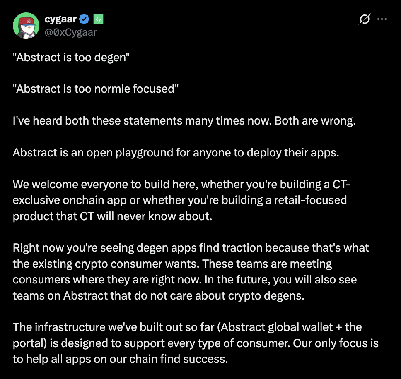Click the "existing crypto consumer wants" line
Viewport: 401px width, 379px height.
[172, 264]
